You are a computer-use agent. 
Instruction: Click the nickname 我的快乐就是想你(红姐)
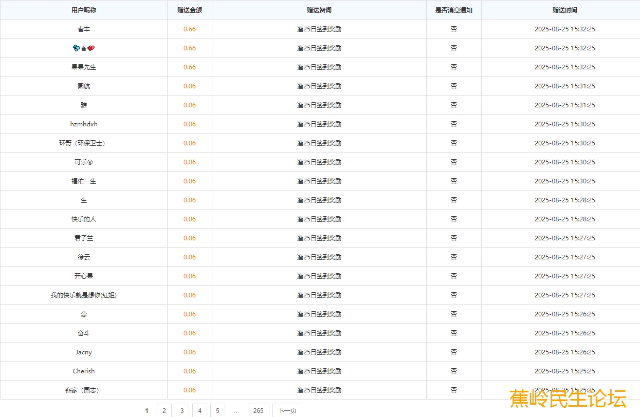coord(84,295)
